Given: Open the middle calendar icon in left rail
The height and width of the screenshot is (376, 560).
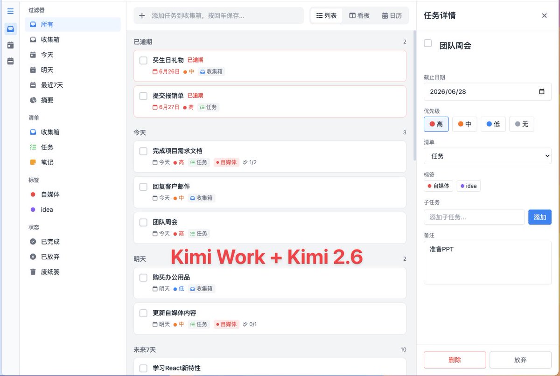Looking at the screenshot, I should point(10,45).
